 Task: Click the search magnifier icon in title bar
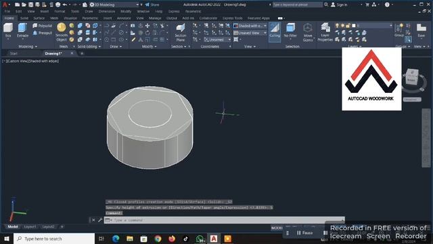tap(326, 5)
